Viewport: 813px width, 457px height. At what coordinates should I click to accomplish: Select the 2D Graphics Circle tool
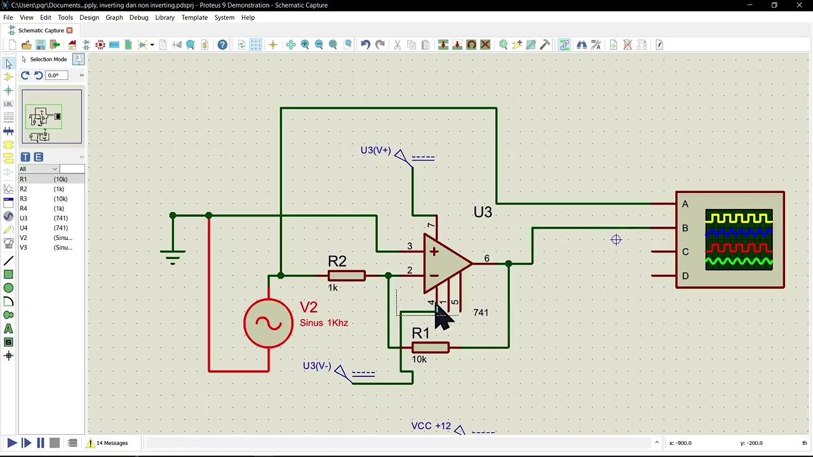point(8,288)
